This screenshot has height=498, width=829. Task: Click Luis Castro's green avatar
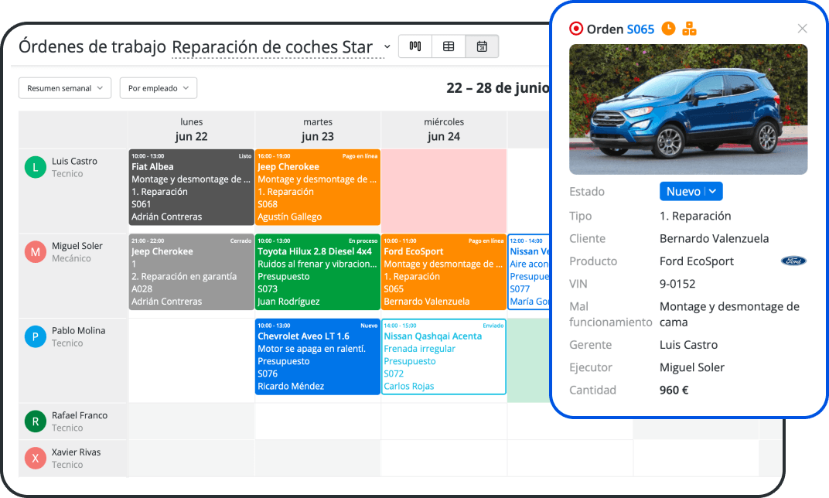36,168
